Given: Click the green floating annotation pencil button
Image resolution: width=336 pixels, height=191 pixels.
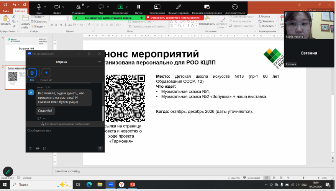Looking at the screenshot, I should click(8, 172).
